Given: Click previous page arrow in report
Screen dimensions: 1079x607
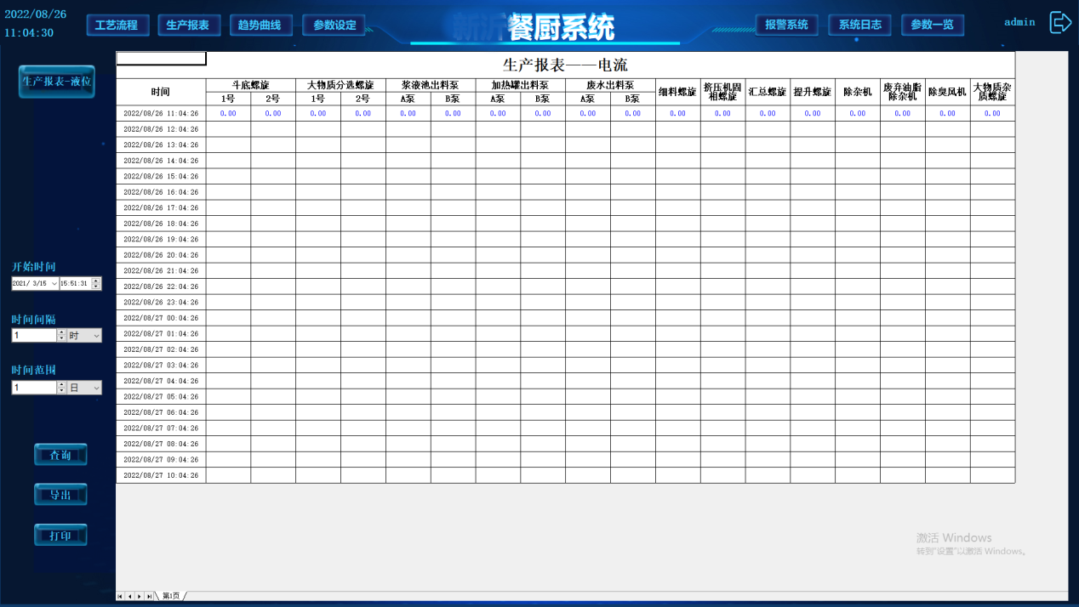Looking at the screenshot, I should (x=129, y=597).
